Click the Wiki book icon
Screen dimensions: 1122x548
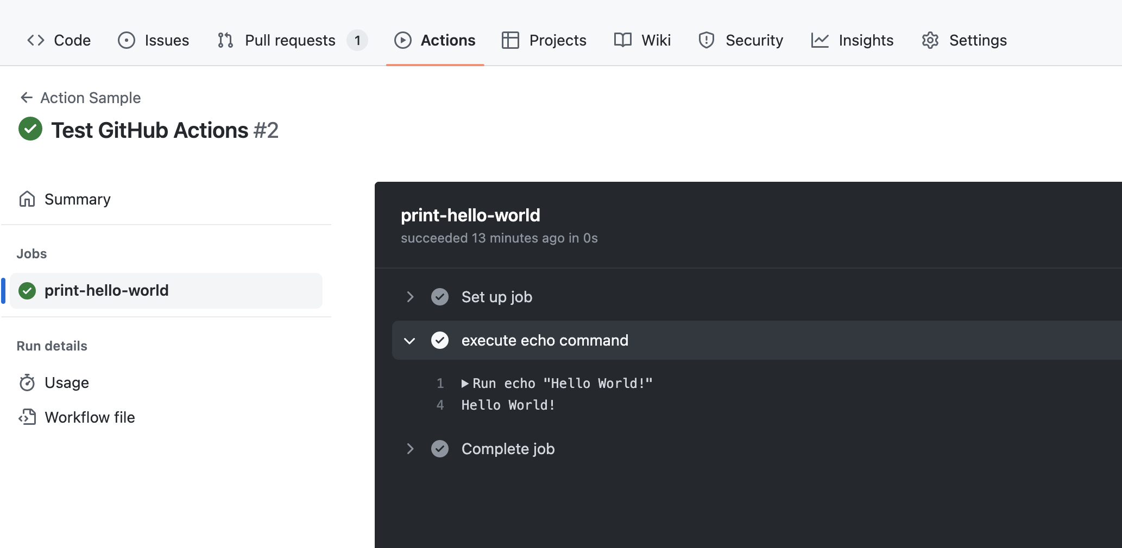[x=623, y=40]
